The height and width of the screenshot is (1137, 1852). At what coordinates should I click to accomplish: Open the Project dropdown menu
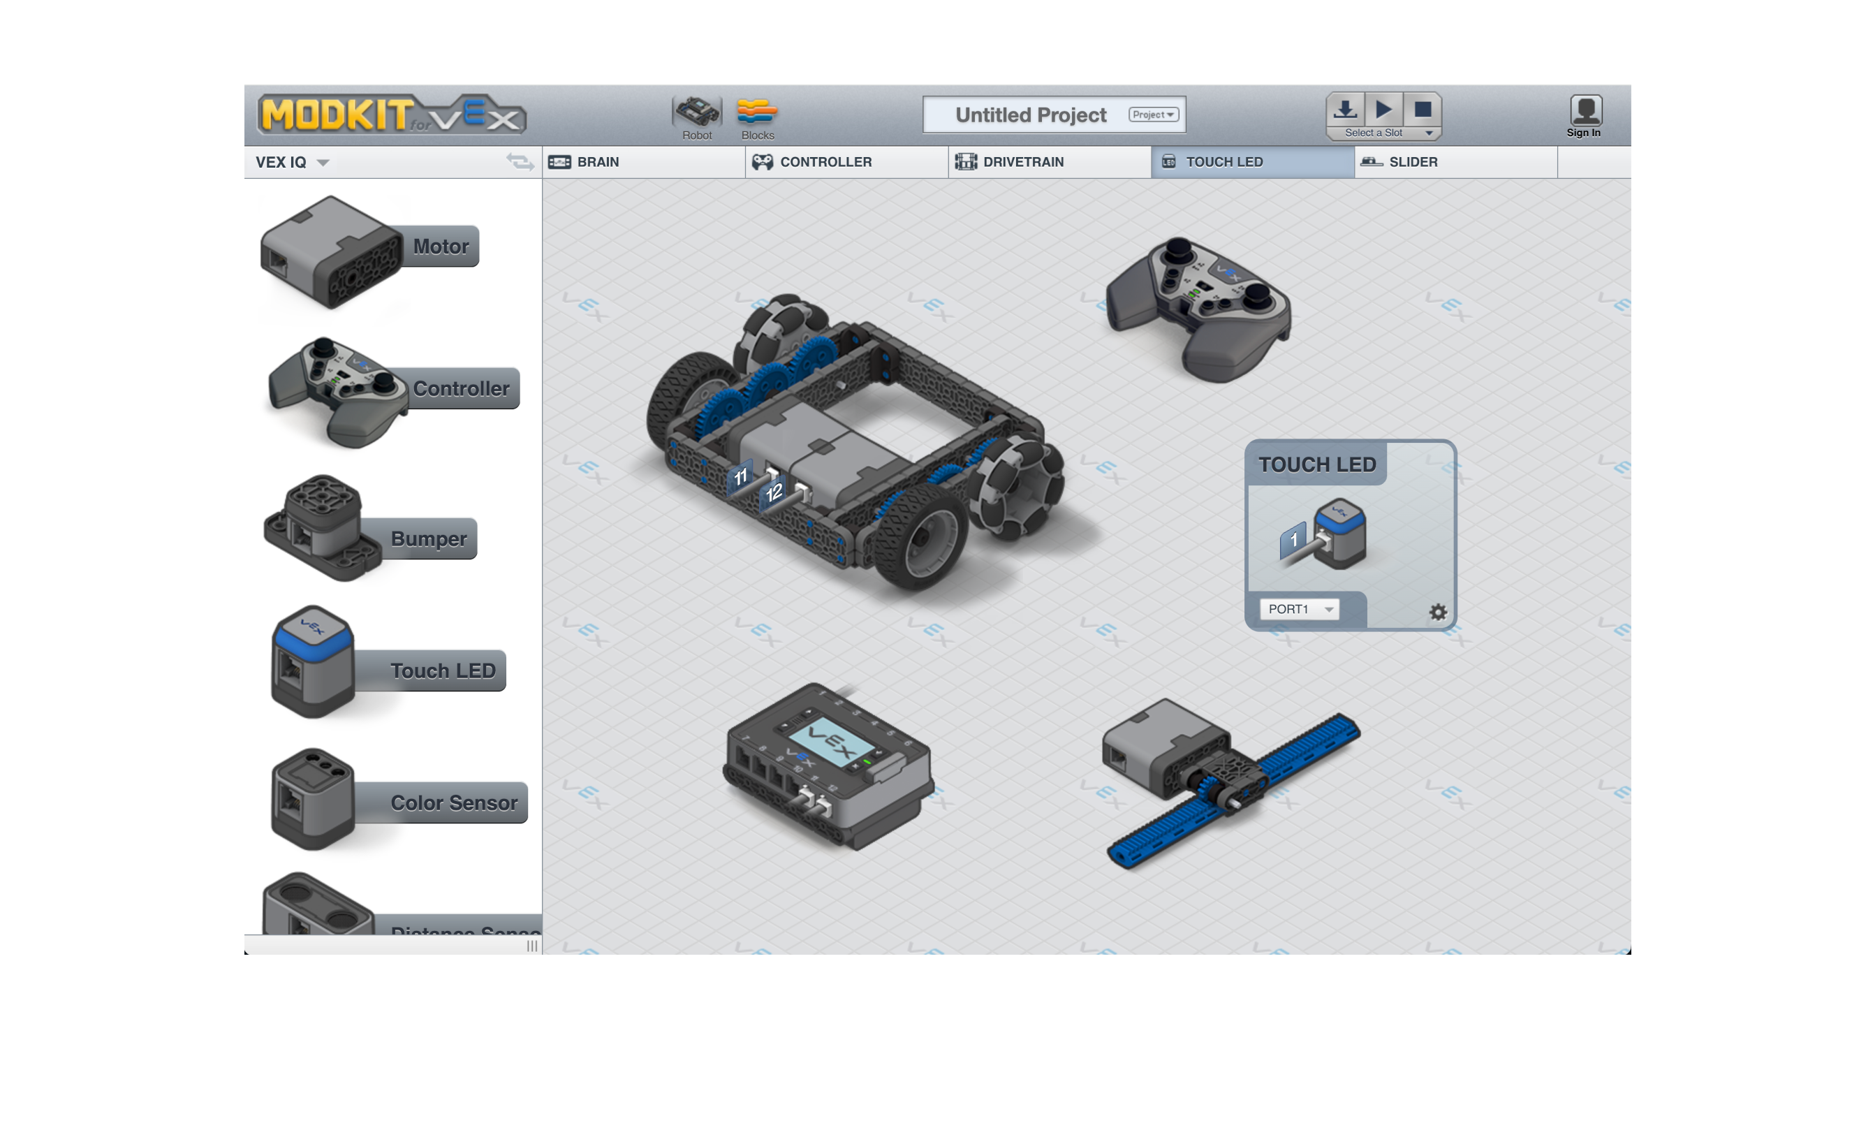pos(1153,115)
